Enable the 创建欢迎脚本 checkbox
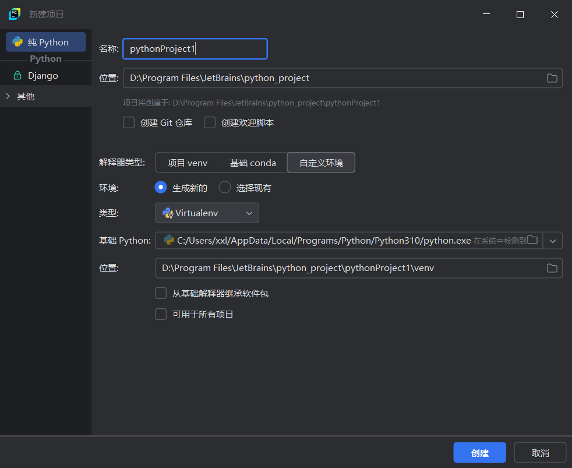Viewport: 572px width, 468px height. click(x=210, y=122)
